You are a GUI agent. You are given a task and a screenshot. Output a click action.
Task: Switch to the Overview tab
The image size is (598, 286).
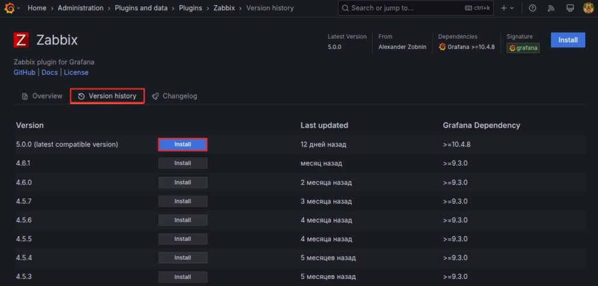point(41,96)
